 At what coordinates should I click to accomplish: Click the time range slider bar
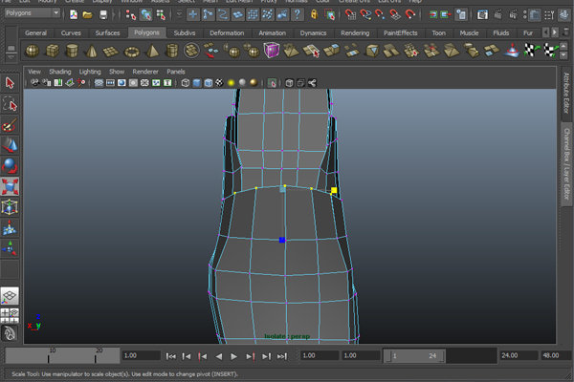click(414, 355)
